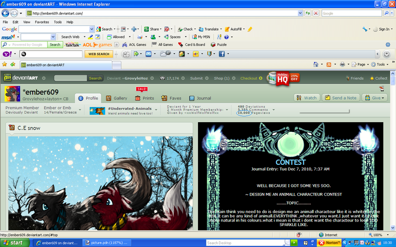
Task: Click the C.E snow artwork thumbnail
Action: click(x=100, y=183)
